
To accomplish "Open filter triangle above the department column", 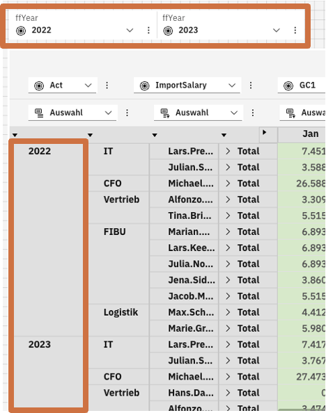I will click(91, 135).
